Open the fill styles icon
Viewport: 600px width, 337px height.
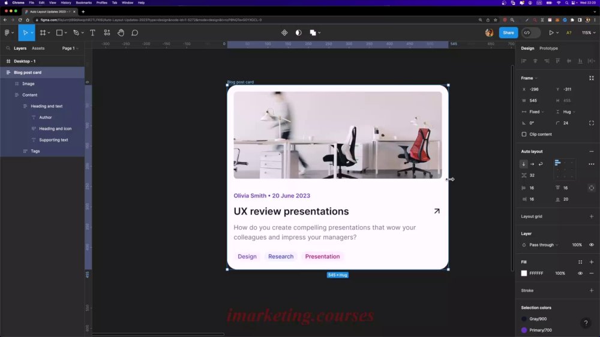[580, 262]
